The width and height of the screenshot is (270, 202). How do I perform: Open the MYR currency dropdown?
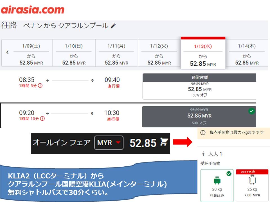[x=109, y=143]
